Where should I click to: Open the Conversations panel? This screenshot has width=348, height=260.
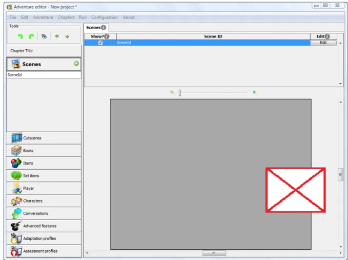click(44, 213)
